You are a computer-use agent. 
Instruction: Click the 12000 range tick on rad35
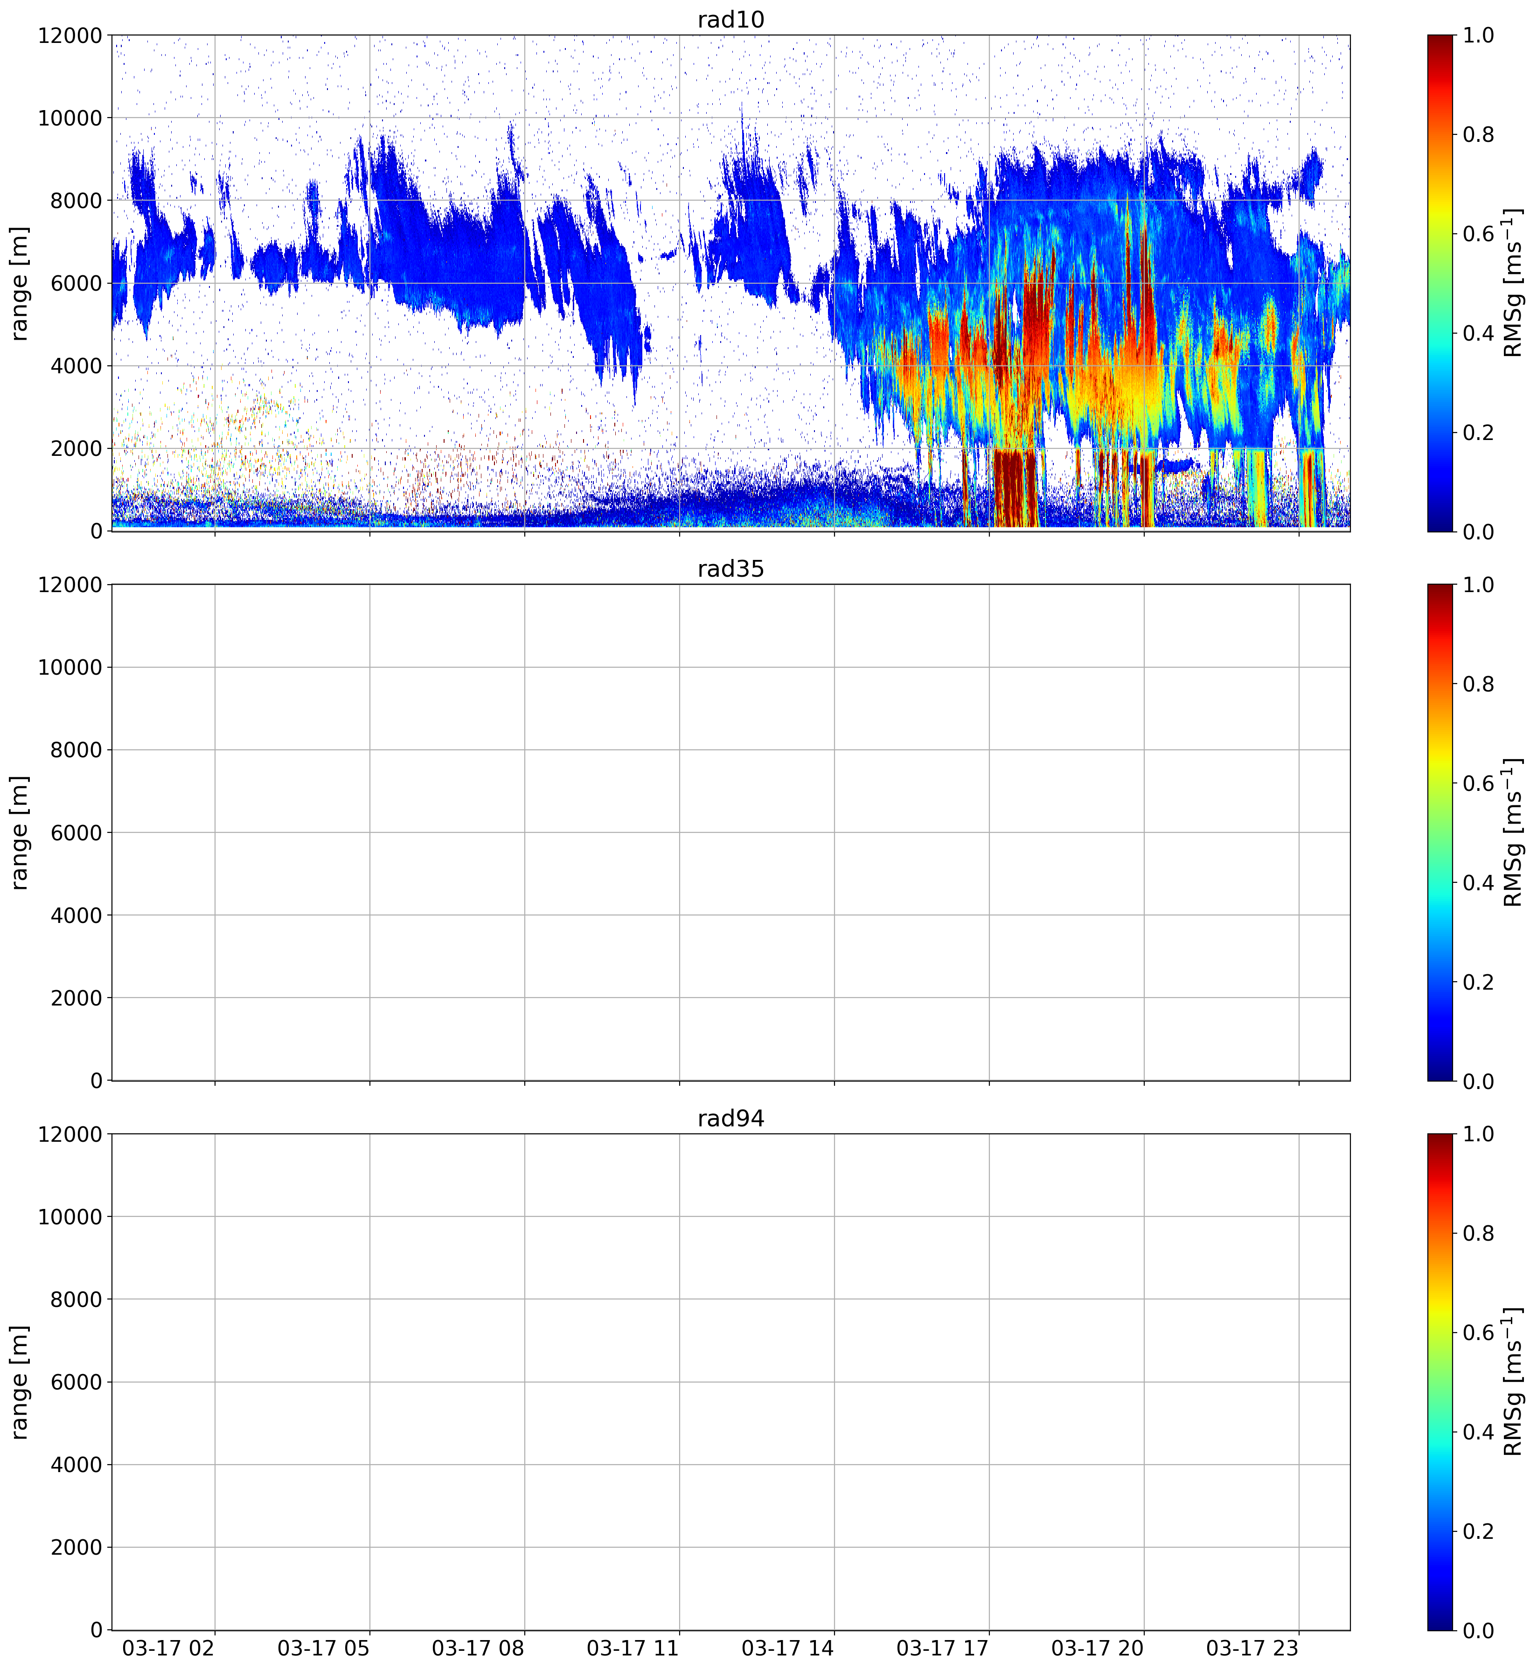pos(70,585)
